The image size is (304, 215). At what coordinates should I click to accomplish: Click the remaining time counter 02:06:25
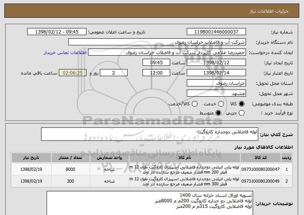[x=73, y=73]
